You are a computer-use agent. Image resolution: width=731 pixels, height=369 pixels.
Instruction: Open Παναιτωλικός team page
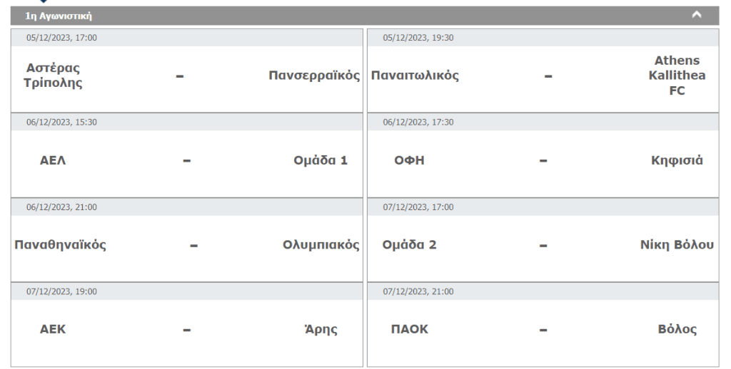pyautogui.click(x=415, y=76)
